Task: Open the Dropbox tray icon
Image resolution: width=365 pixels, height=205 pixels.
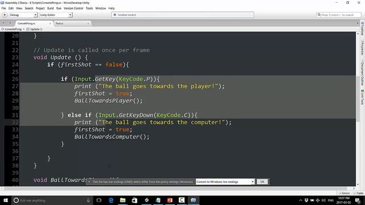Action: (x=306, y=200)
